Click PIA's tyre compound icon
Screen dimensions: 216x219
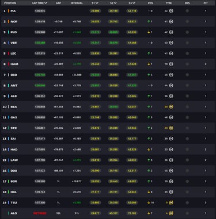tap(171, 11)
